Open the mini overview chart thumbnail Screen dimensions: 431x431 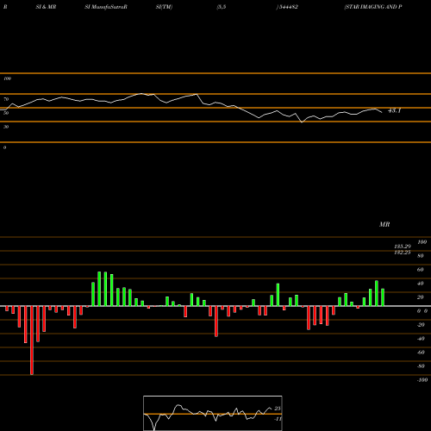click(x=213, y=413)
